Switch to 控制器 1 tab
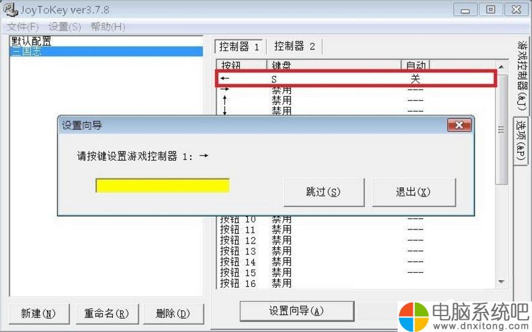Viewport: 532px width, 332px height. (x=239, y=46)
